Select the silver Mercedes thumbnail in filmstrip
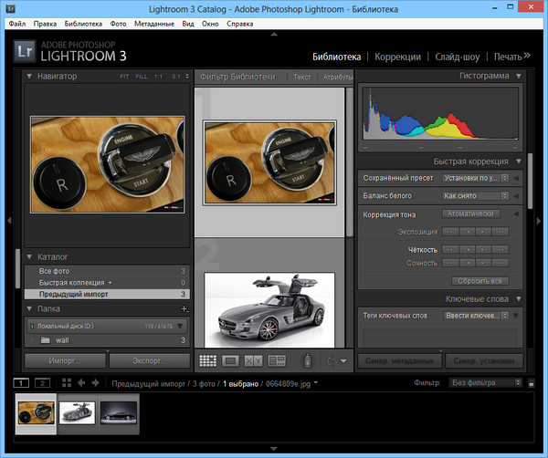Screen dimensions: 548x458 [x=78, y=411]
